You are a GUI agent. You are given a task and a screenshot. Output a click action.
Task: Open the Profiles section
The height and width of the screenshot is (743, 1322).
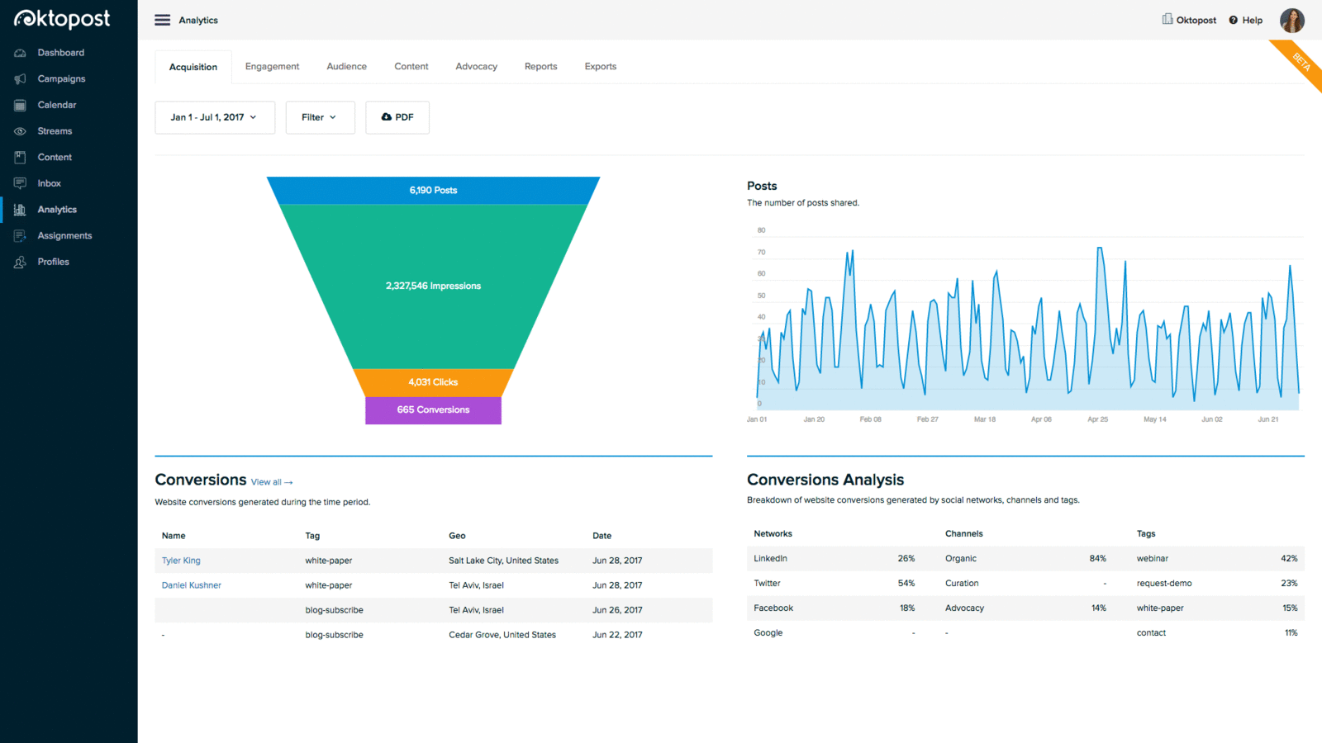[x=52, y=261]
